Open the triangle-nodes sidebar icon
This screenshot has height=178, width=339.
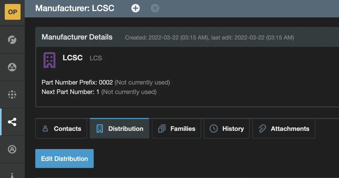tap(12, 67)
